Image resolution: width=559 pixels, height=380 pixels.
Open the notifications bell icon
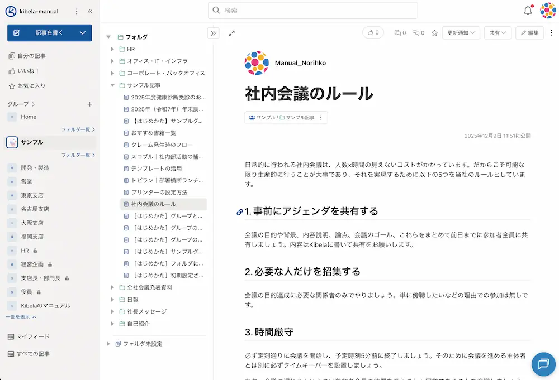click(527, 11)
